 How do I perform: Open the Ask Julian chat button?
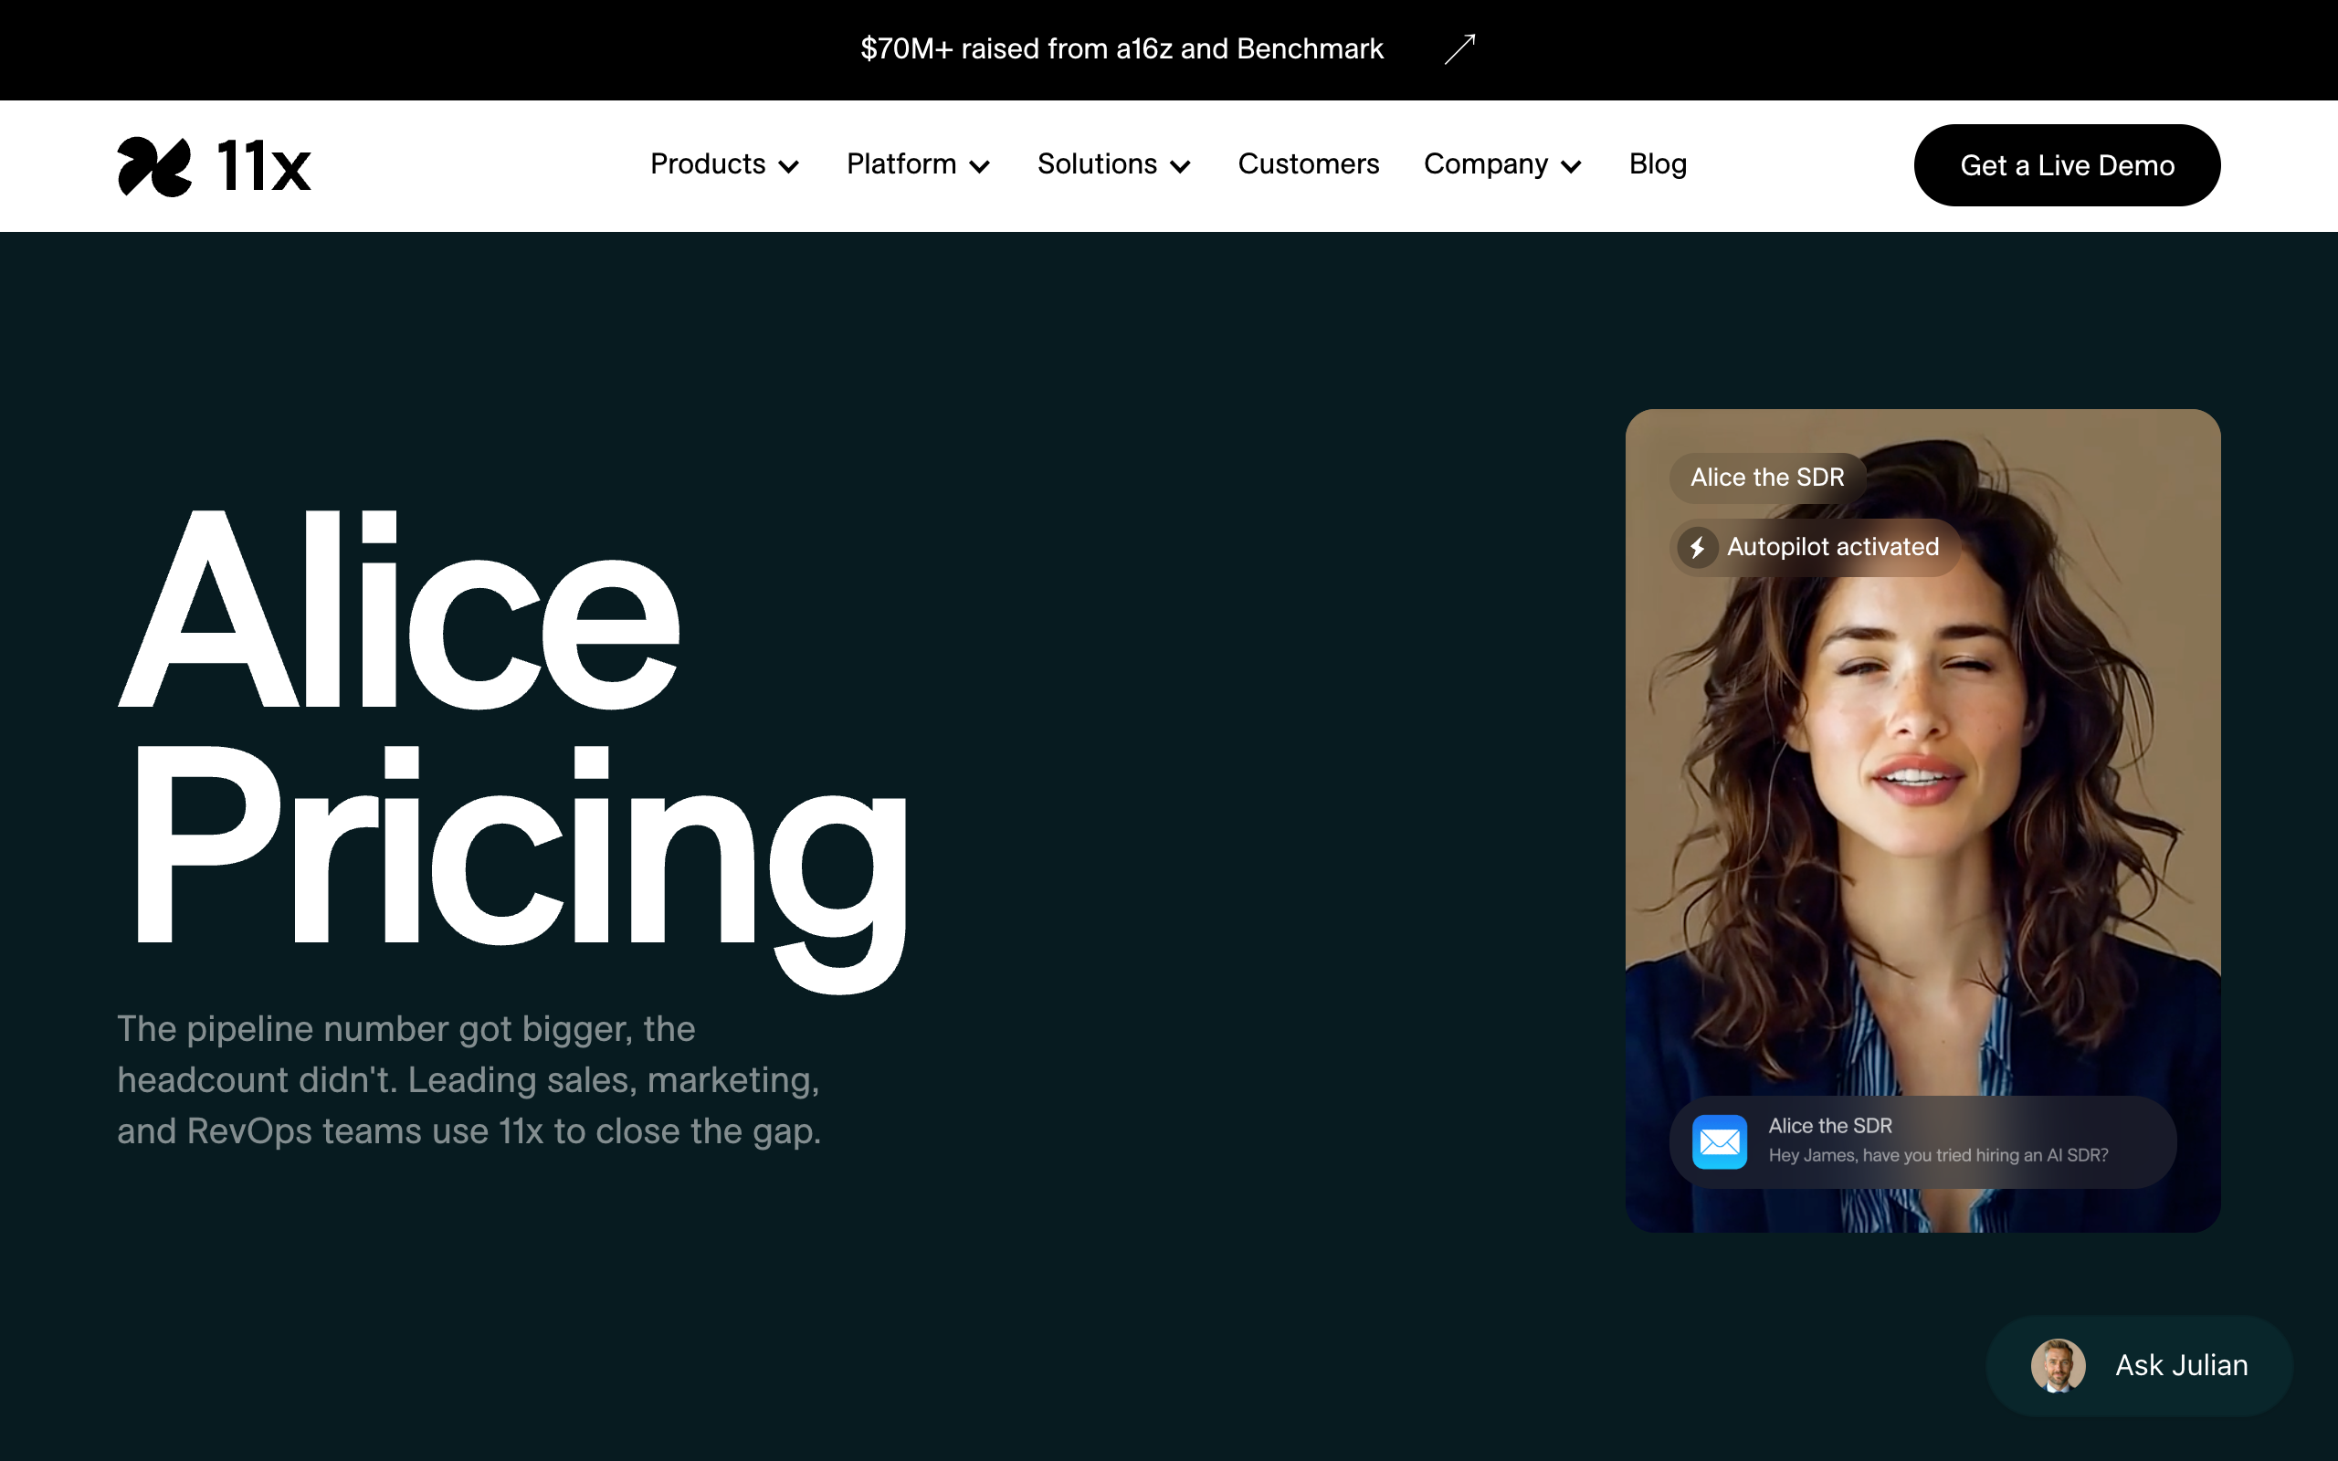2139,1365
